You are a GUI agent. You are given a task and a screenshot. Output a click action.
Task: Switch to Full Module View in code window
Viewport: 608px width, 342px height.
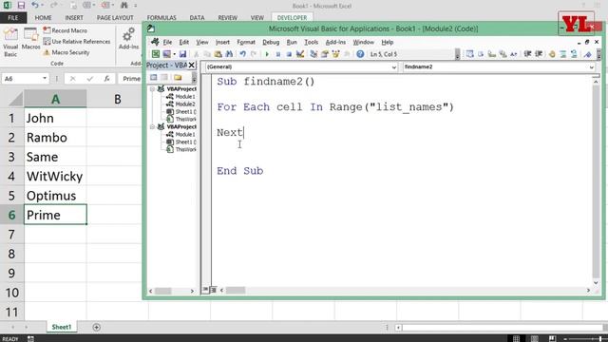pos(213,290)
